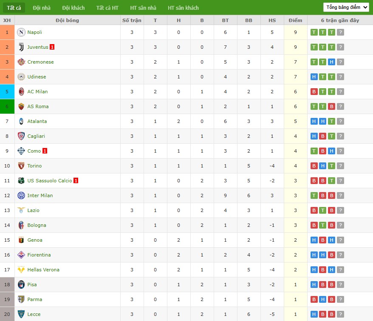Click Napoli's question mark upcoming match box
The height and width of the screenshot is (321, 373).
340,32
